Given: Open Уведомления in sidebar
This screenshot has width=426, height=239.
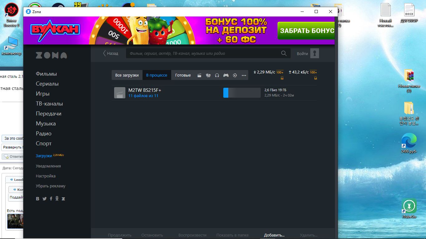Looking at the screenshot, I should pyautogui.click(x=48, y=166).
